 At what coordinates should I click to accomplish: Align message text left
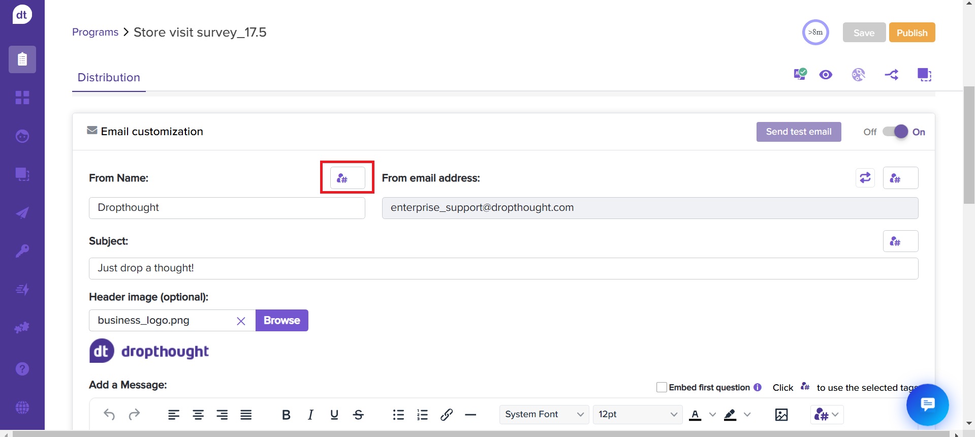tap(174, 415)
